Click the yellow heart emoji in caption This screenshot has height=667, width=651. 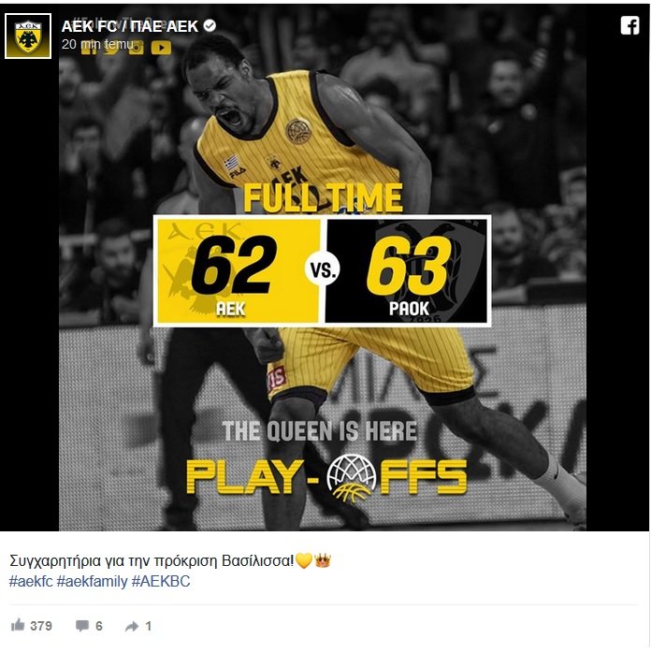pos(304,561)
